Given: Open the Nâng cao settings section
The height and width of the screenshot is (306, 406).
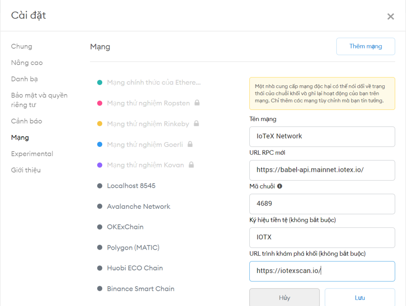Looking at the screenshot, I should [27, 63].
